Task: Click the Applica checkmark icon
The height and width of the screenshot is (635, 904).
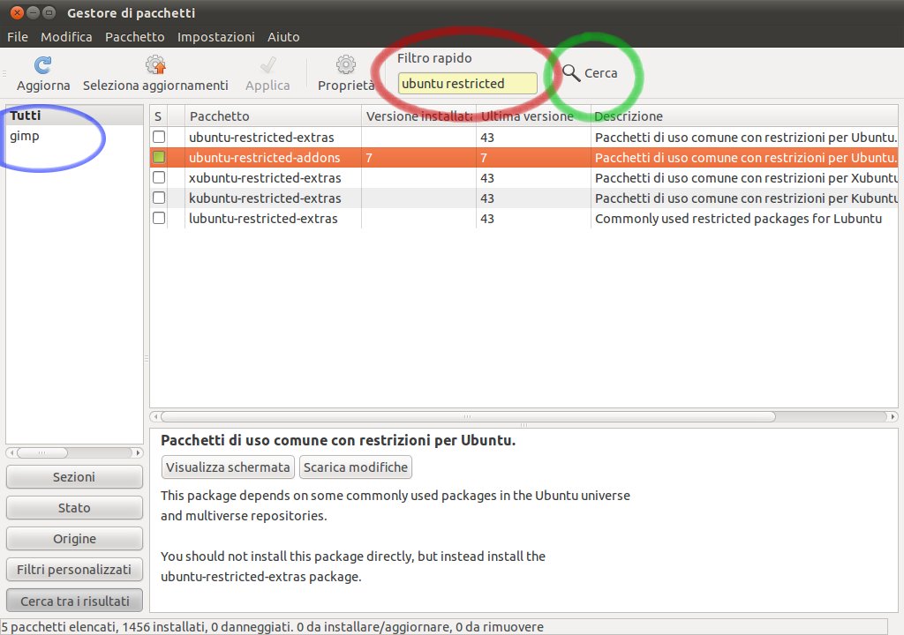Action: click(267, 65)
